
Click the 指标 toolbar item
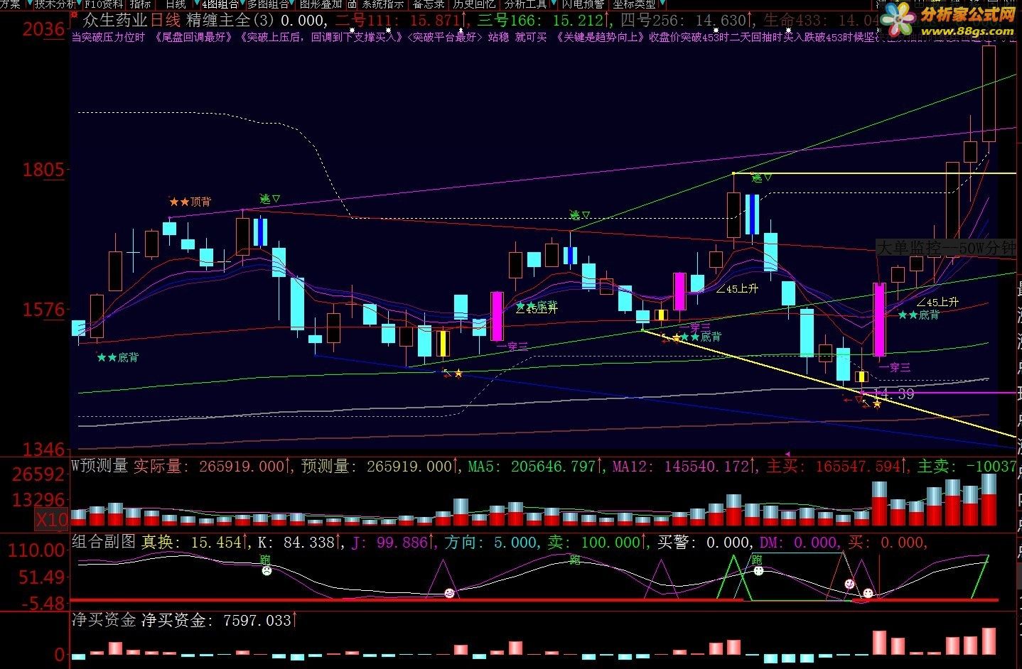140,4
